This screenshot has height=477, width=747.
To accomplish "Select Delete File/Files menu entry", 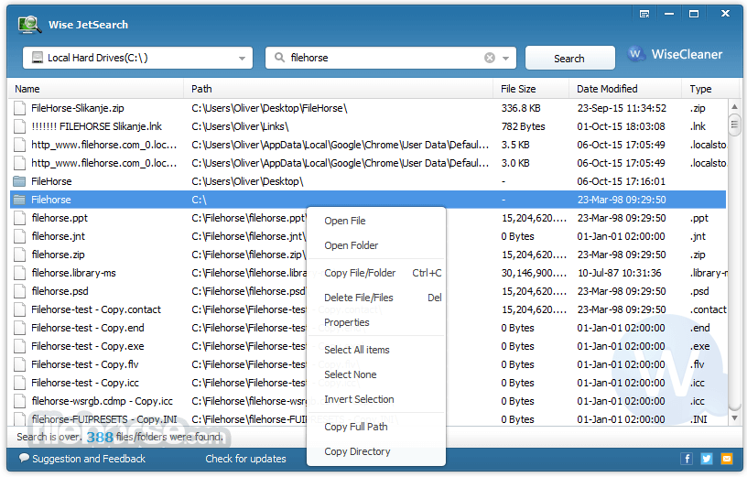I will tap(376, 298).
